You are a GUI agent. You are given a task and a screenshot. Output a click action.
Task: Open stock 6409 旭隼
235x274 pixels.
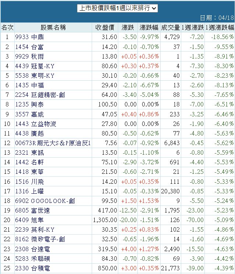[29, 220]
